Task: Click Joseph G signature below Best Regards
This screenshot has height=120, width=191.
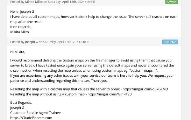Action: (x=17, y=108)
